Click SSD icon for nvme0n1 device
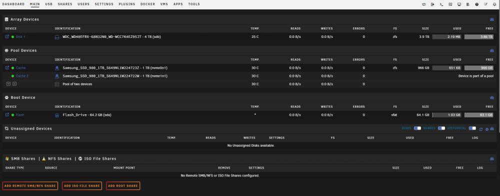500x196 pixels. (57, 68)
